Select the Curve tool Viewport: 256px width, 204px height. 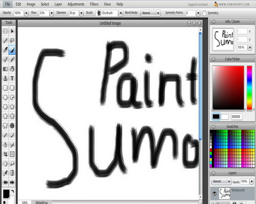click(12, 135)
